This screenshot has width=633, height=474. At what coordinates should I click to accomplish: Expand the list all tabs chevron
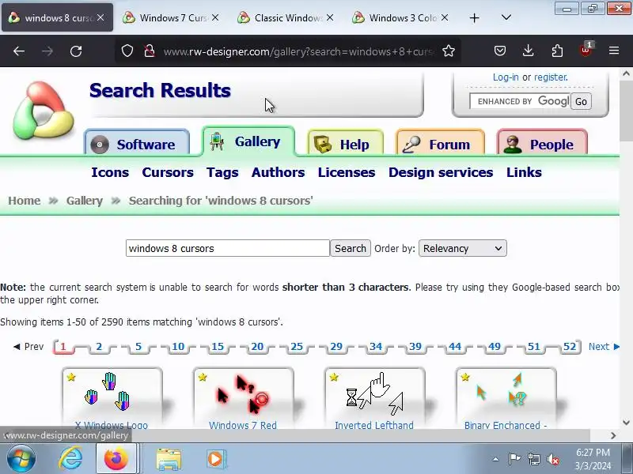pyautogui.click(x=506, y=17)
